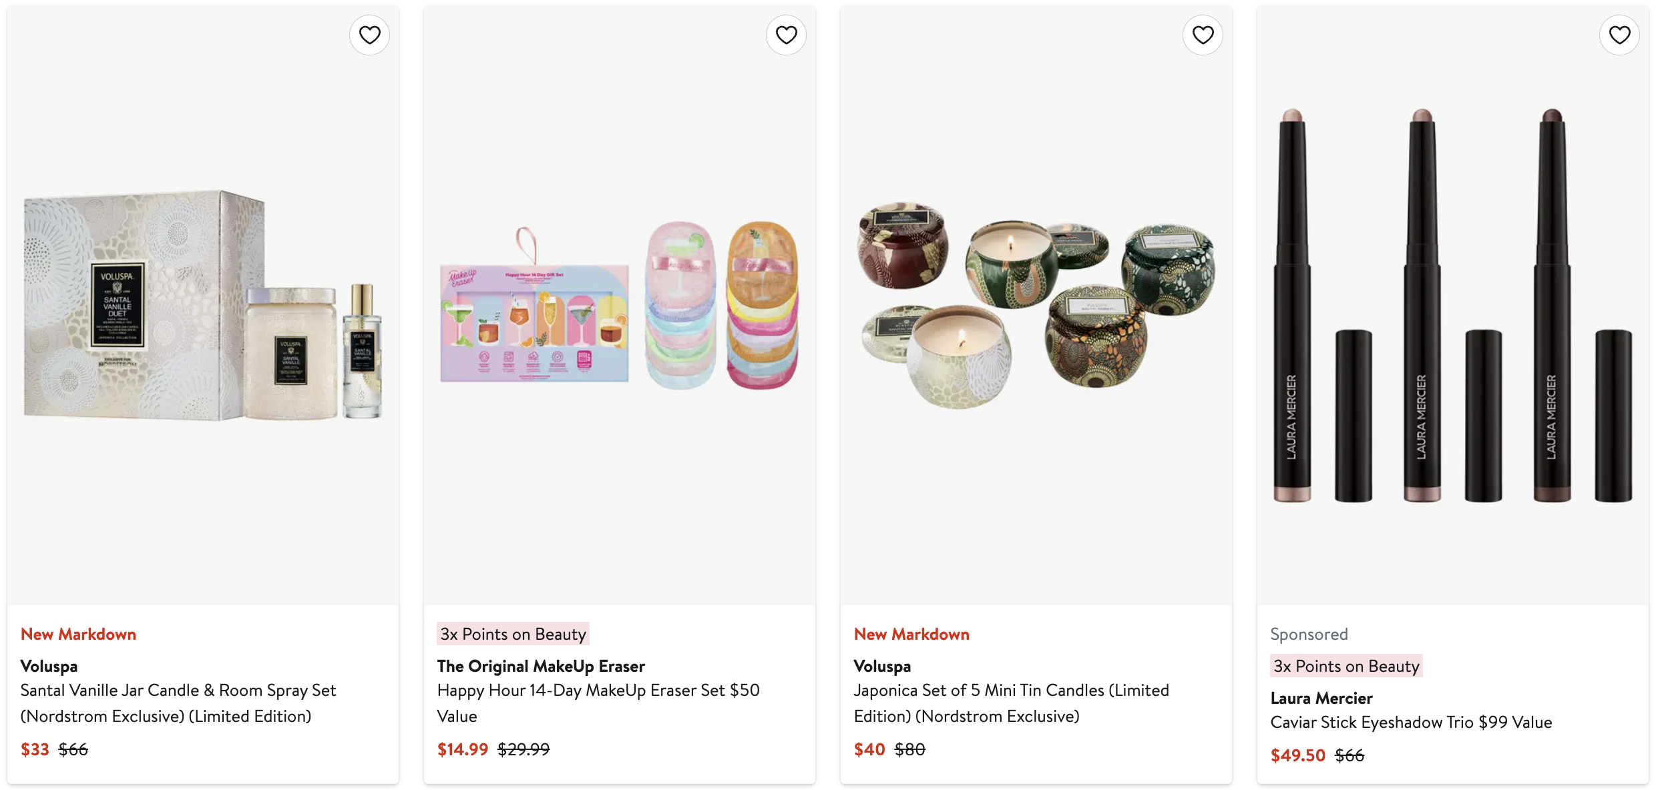Click New Markdown label above Japonica candles
Image resolution: width=1656 pixels, height=790 pixels.
tap(911, 634)
